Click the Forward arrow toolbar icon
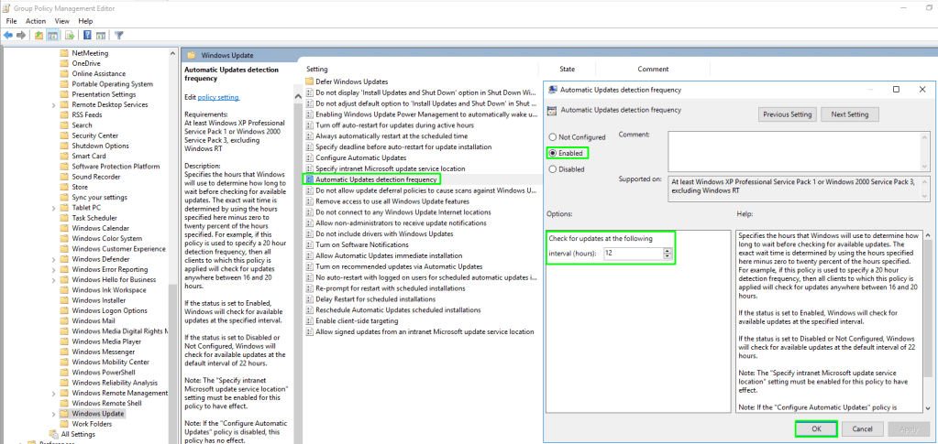Screen dimensions: 938x444 (x=21, y=36)
